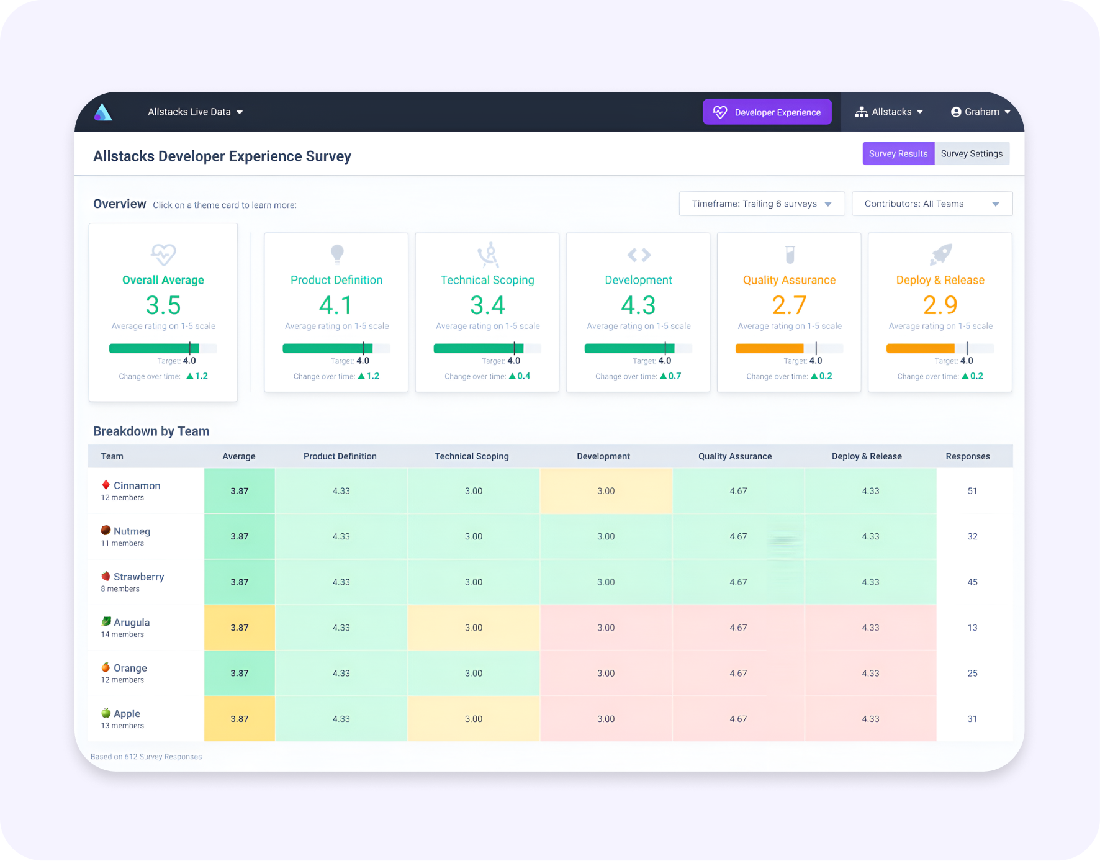1100x861 pixels.
Task: Click the '12 members' label under Cinnamon
Action: (122, 498)
